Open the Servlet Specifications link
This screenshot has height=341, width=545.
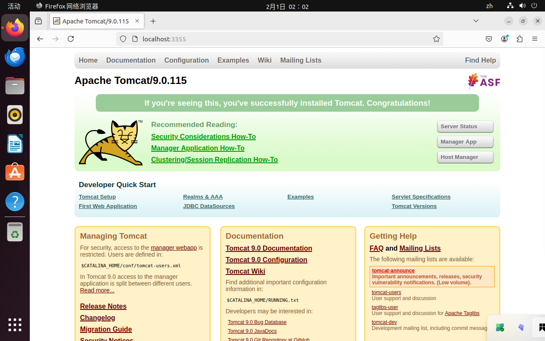tap(421, 197)
